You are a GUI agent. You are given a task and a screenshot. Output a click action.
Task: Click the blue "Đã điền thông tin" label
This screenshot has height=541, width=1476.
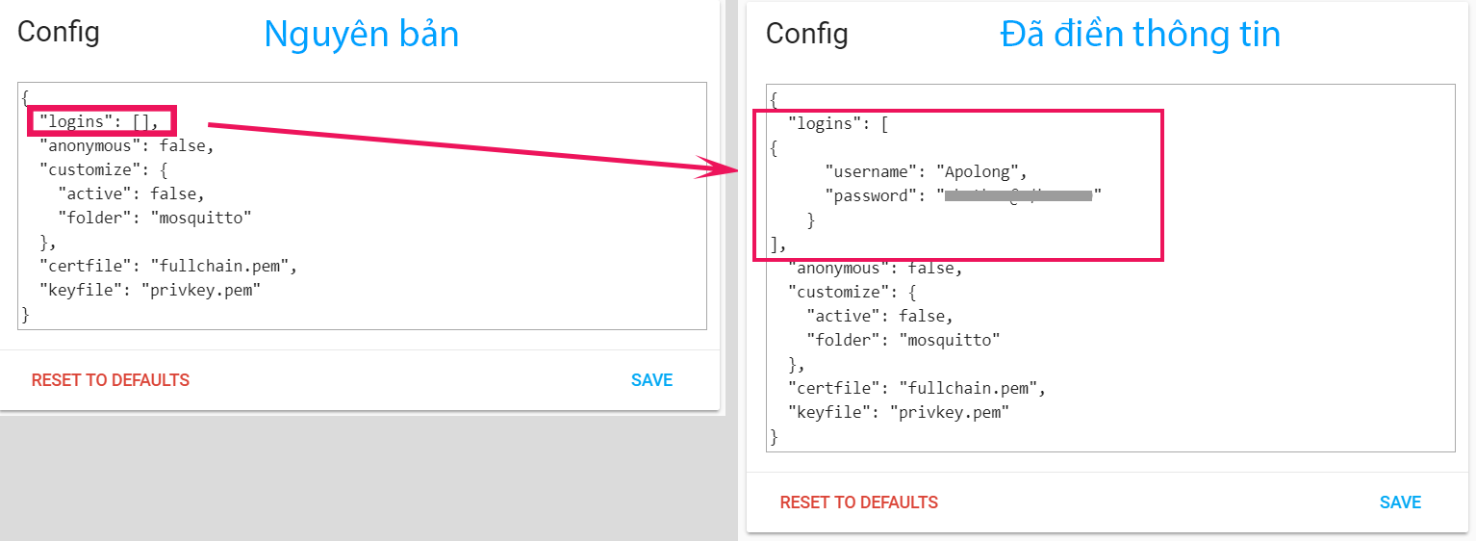[x=1140, y=35]
